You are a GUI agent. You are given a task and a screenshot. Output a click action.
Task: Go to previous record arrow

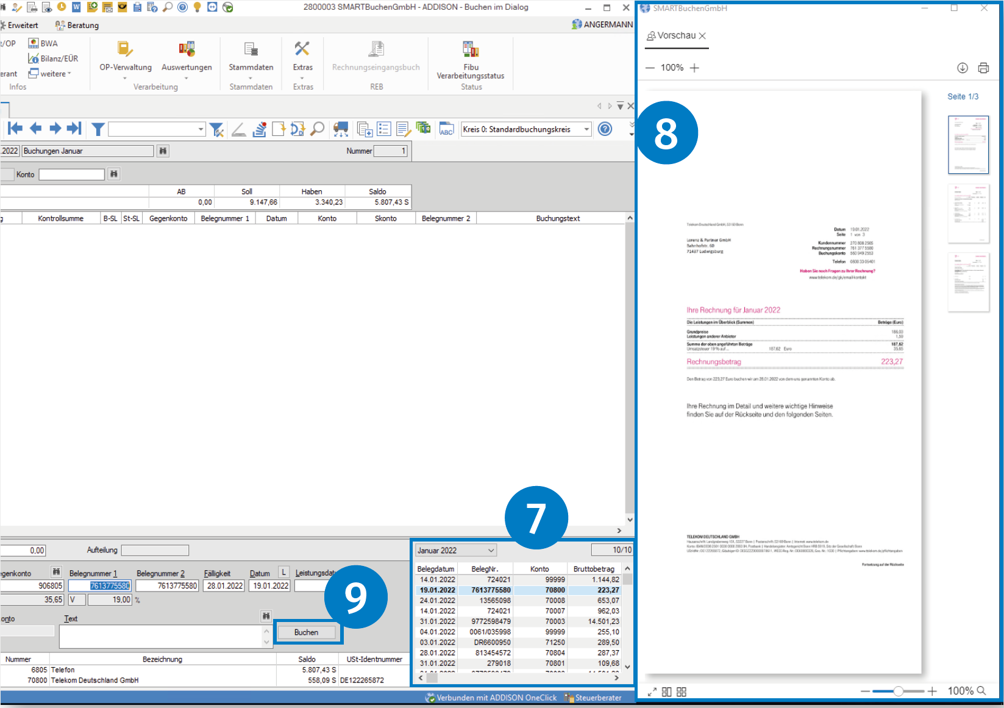tap(36, 129)
